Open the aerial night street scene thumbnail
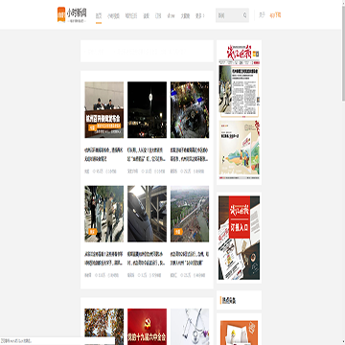Image resolution: width=345 pixels, height=345 pixels. click(x=190, y=110)
